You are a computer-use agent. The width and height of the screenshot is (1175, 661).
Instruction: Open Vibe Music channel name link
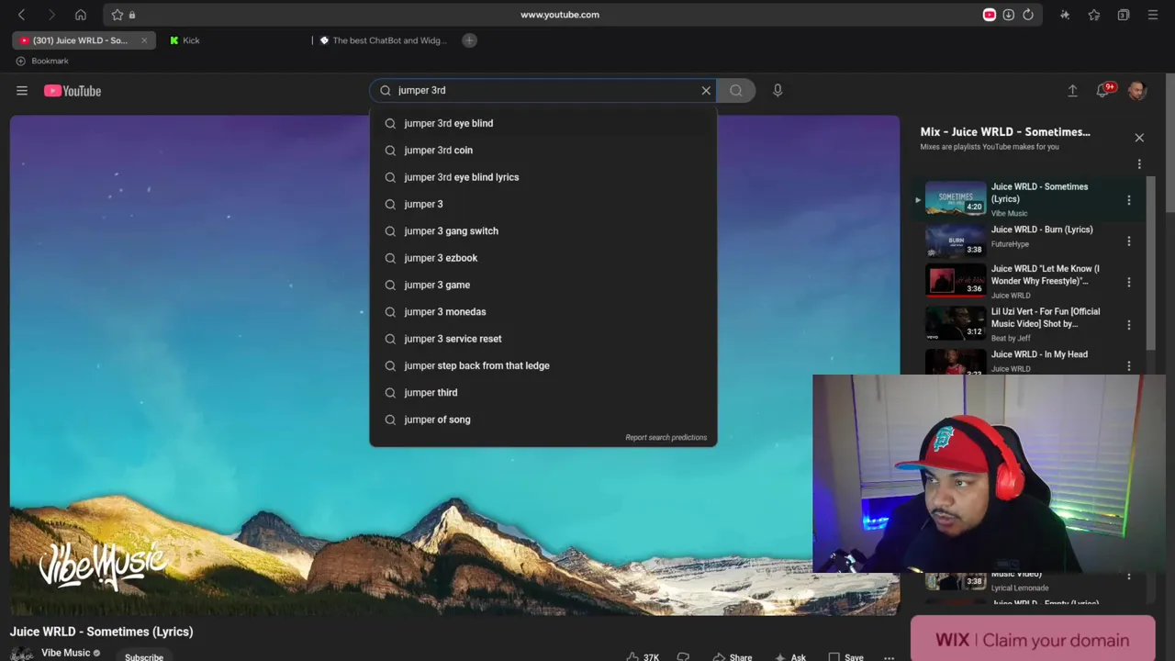65,653
